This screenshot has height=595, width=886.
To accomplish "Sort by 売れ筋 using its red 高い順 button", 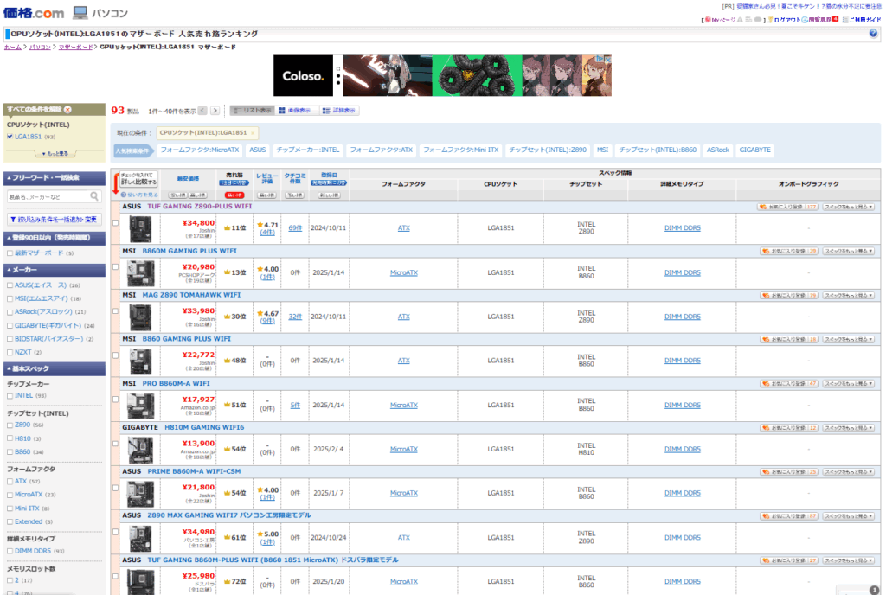I will click(234, 195).
